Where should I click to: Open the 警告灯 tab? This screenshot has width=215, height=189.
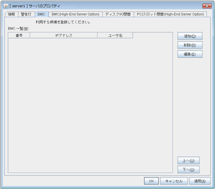(26, 14)
